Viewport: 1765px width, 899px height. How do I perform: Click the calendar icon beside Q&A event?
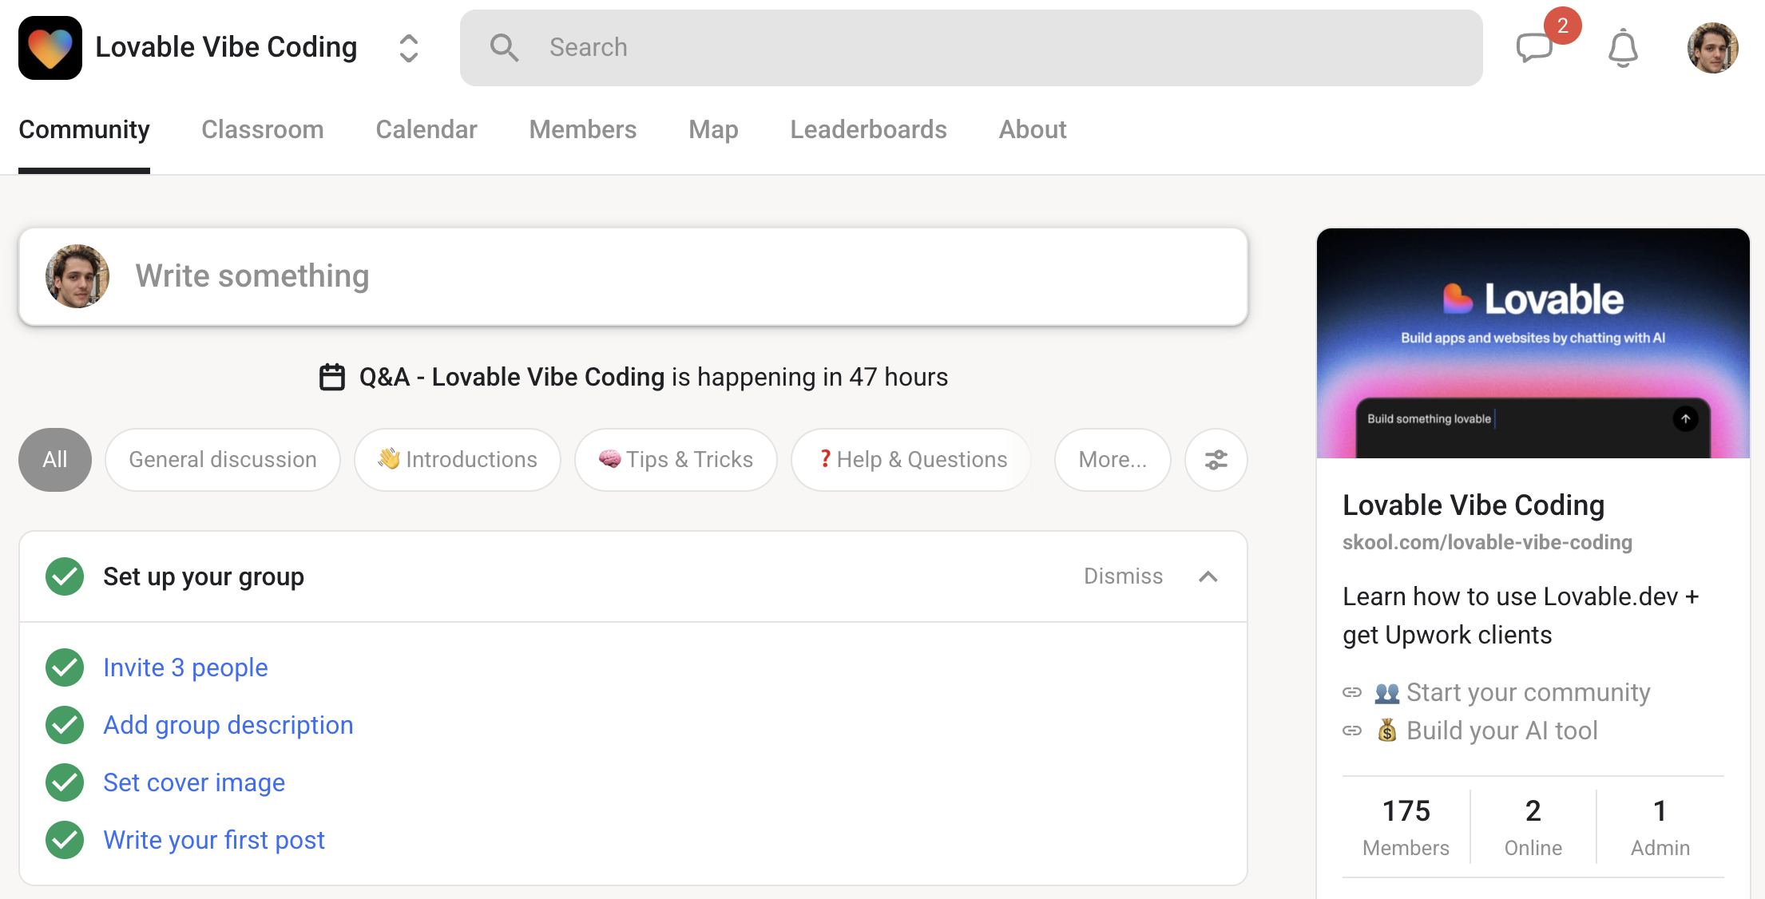tap(332, 377)
